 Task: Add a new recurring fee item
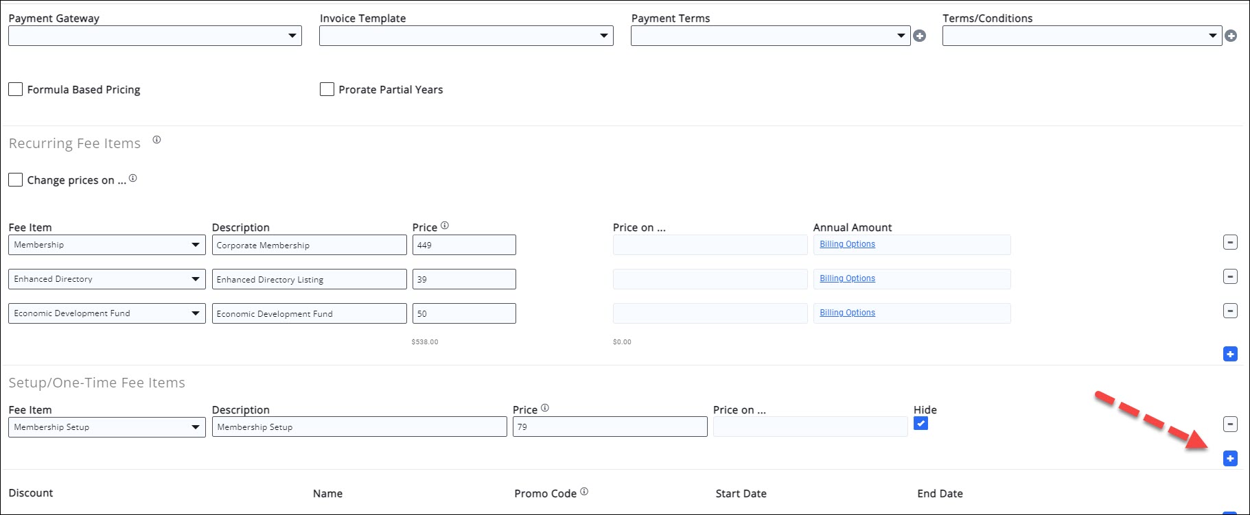tap(1230, 354)
